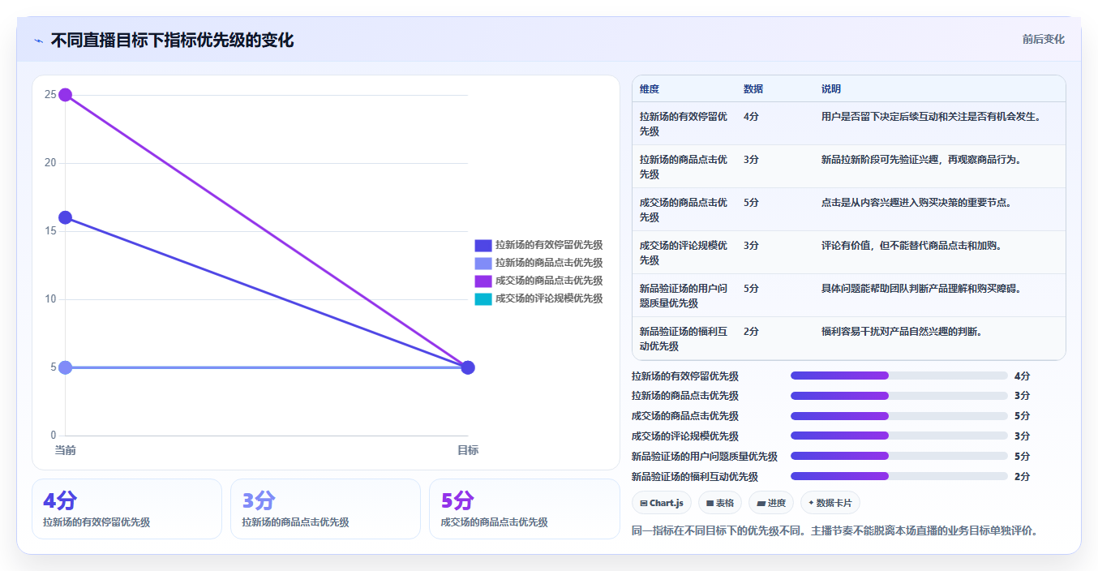Click the progress label 新品验证场的用户问题质量优先级

point(705,457)
